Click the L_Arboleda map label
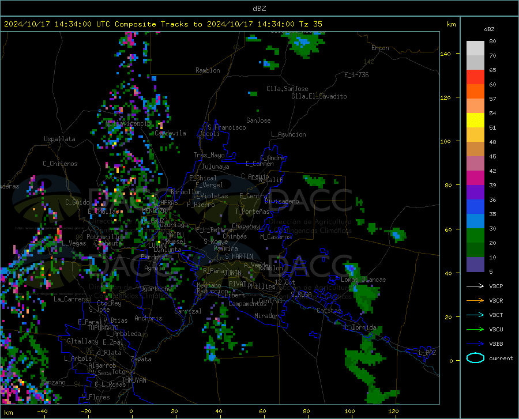Image resolution: width=519 pixels, height=419 pixels. [x=123, y=334]
